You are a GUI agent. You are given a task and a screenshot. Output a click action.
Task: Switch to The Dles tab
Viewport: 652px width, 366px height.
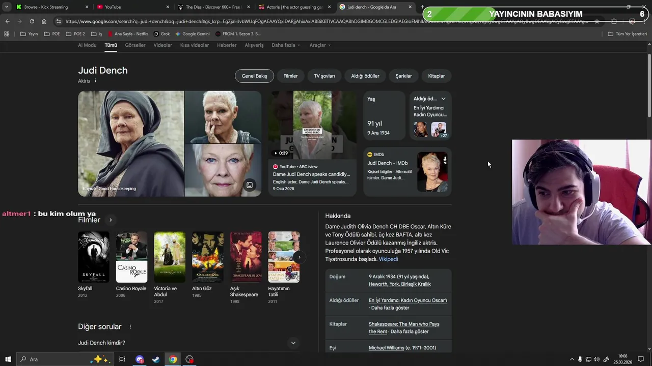[x=214, y=7]
